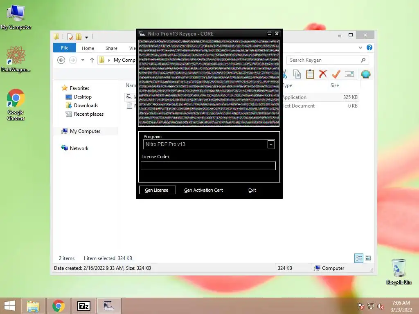Switch to Details view icon in status bar
The width and height of the screenshot is (419, 314).
[358, 258]
